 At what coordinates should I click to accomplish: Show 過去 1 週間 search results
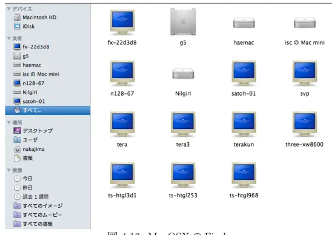tap(48, 197)
